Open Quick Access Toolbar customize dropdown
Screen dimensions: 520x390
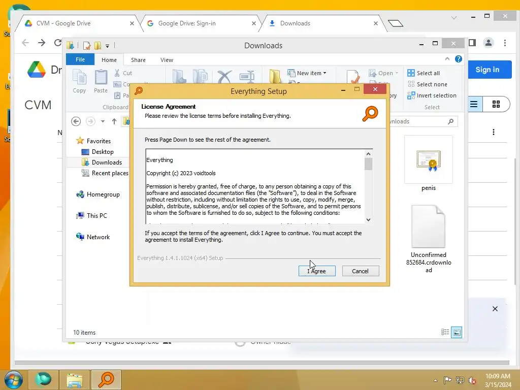(108, 46)
